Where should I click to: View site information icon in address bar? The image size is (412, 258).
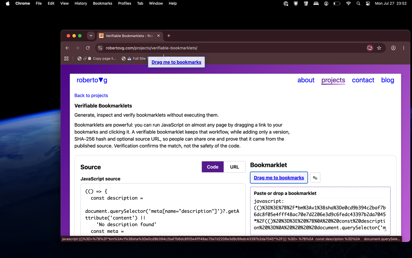100,48
